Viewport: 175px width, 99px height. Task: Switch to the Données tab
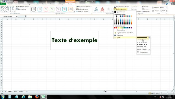click(x=44, y=4)
